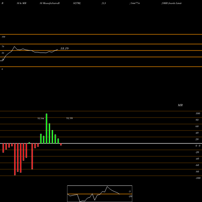Click the 544774 stock code in header
Image resolution: width=202 pixels, height=202 pixels.
click(135, 3)
